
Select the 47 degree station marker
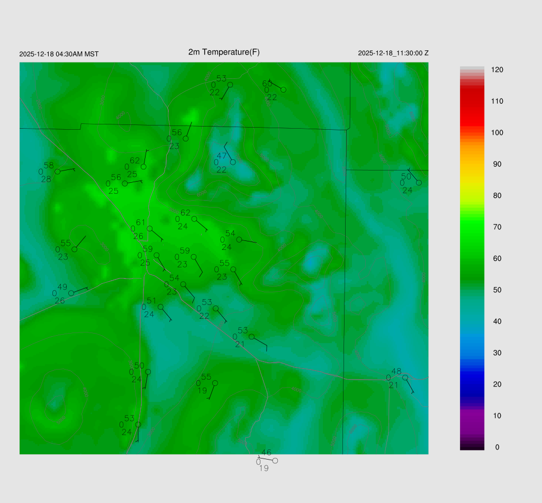tap(233, 162)
